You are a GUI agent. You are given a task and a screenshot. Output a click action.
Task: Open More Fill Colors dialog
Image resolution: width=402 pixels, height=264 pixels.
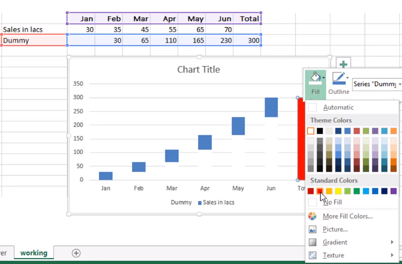tap(352, 216)
